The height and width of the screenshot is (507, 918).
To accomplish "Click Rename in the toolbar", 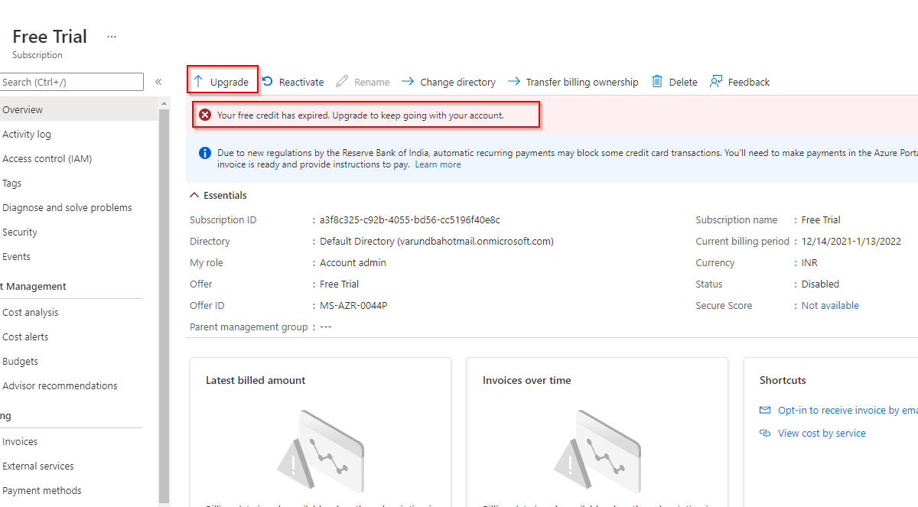I will point(372,82).
